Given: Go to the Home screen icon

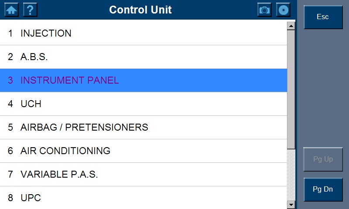Looking at the screenshot, I should (12, 10).
